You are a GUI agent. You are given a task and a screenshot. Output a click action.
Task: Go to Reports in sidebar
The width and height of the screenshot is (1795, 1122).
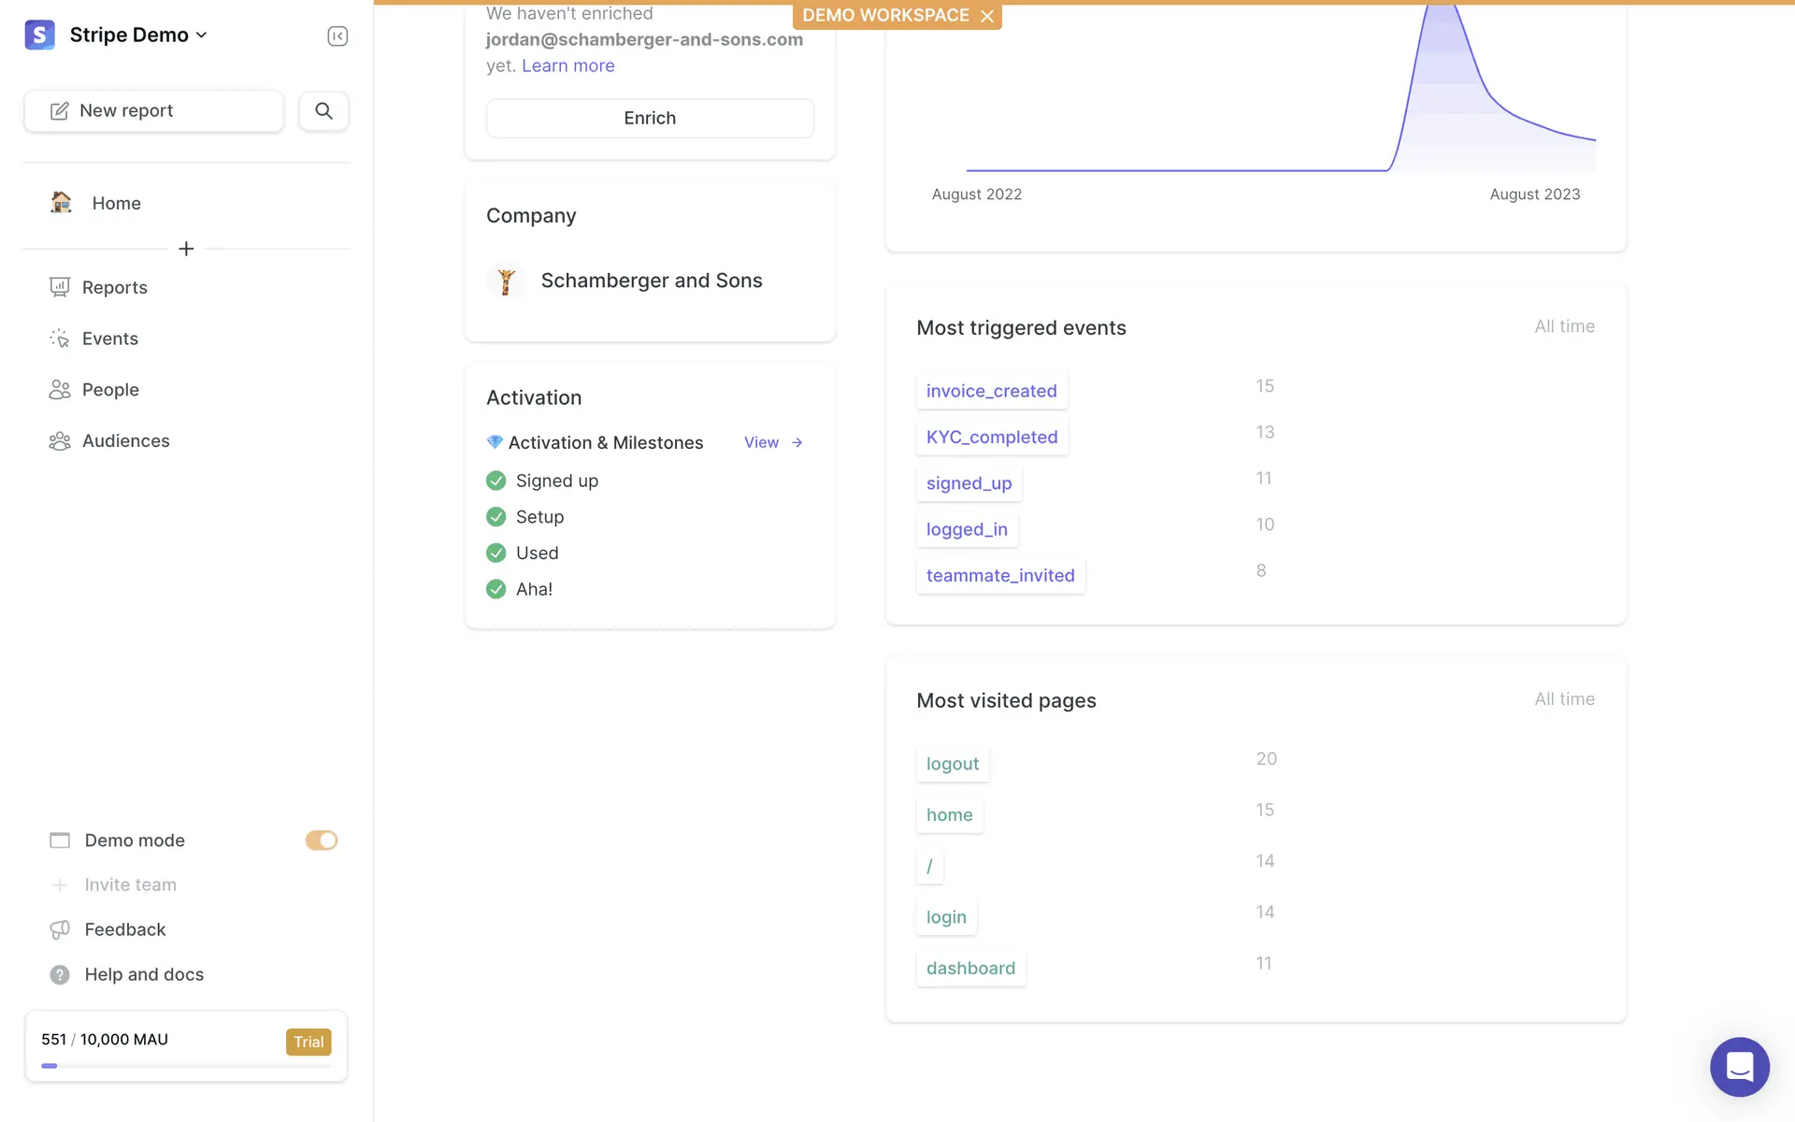pyautogui.click(x=114, y=287)
